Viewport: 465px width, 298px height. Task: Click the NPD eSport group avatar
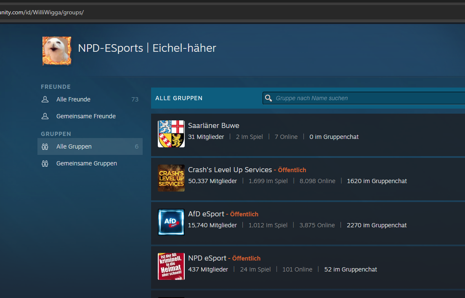click(171, 266)
